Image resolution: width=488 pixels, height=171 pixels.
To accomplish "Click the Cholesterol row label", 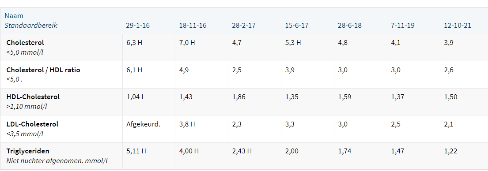I will coord(25,42).
